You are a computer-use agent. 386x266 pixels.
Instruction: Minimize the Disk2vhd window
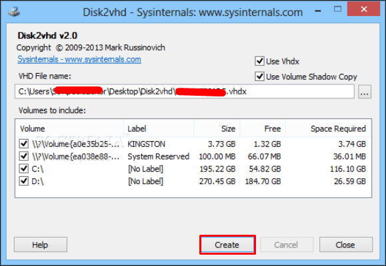pos(318,11)
